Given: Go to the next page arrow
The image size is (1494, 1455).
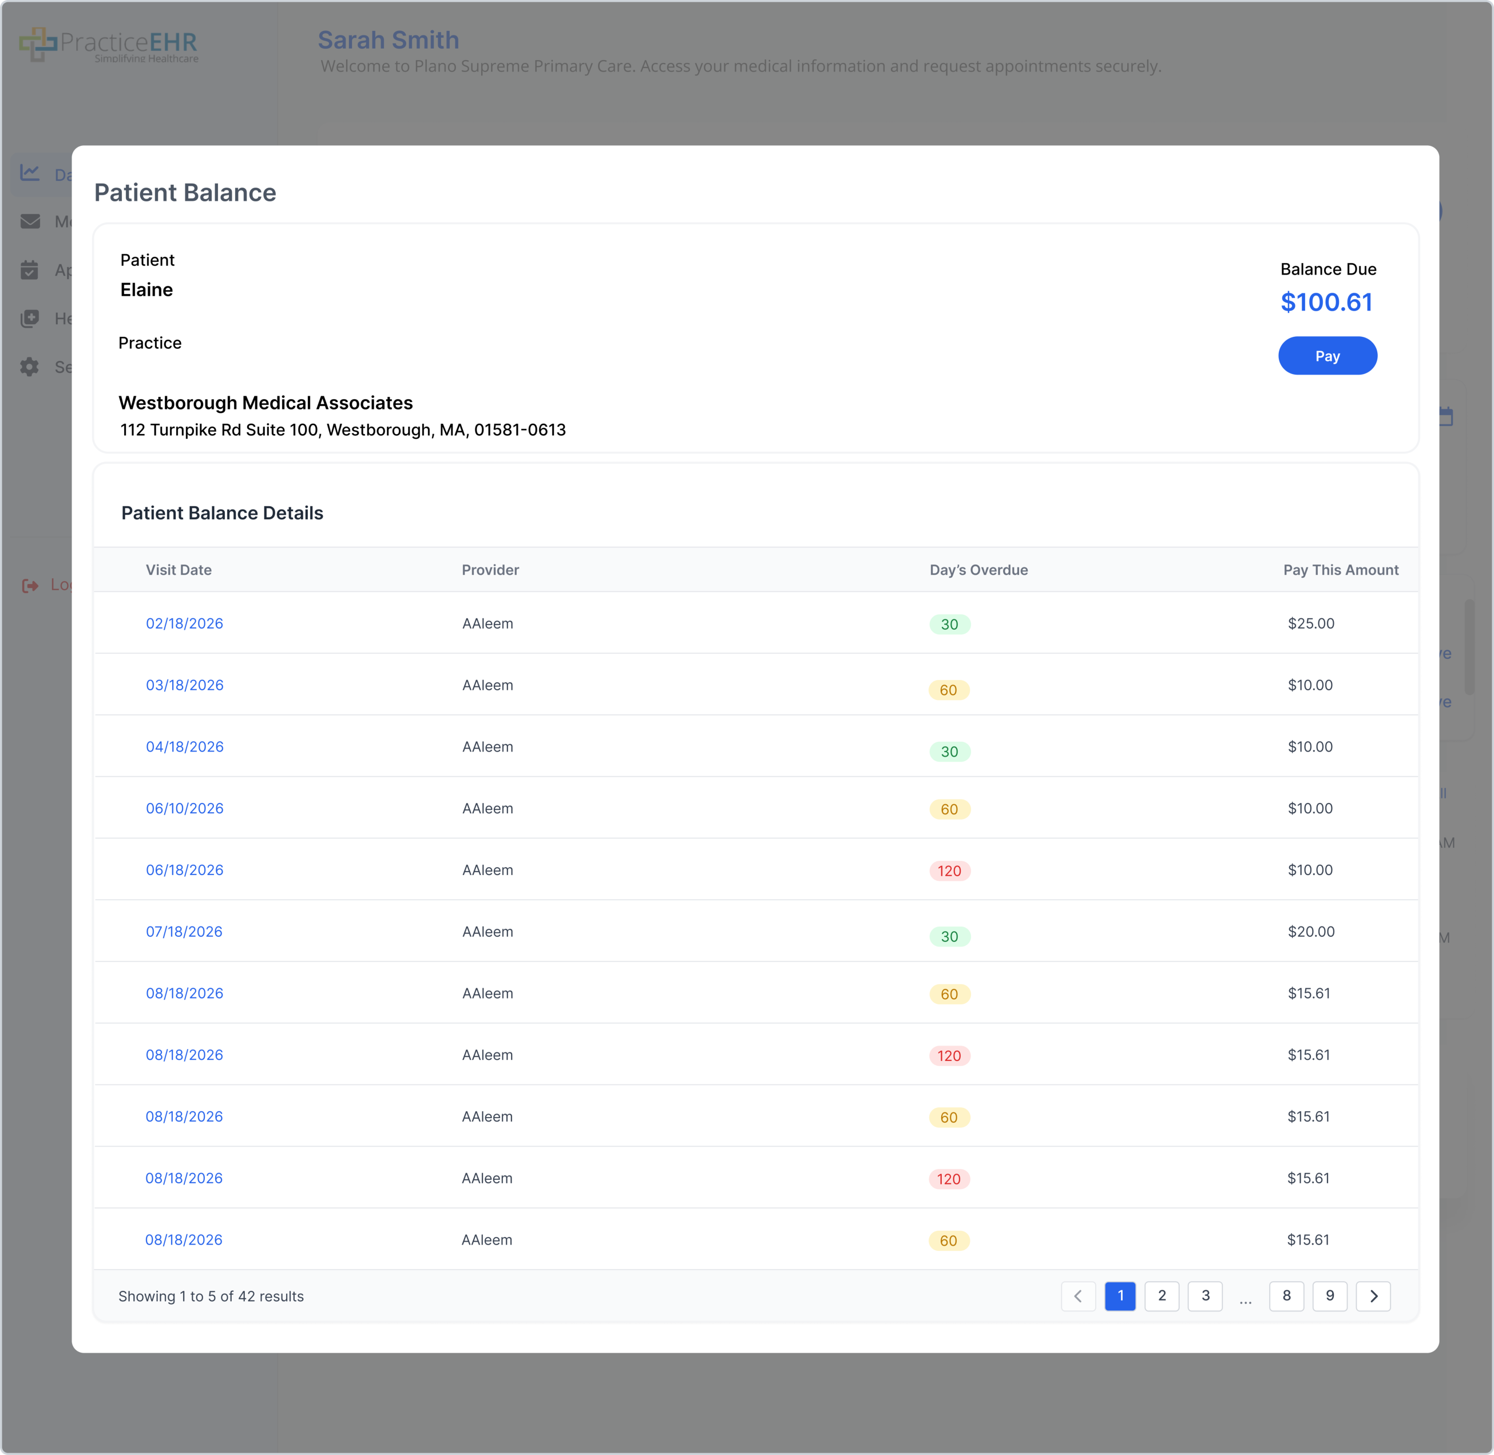Looking at the screenshot, I should pos(1373,1296).
